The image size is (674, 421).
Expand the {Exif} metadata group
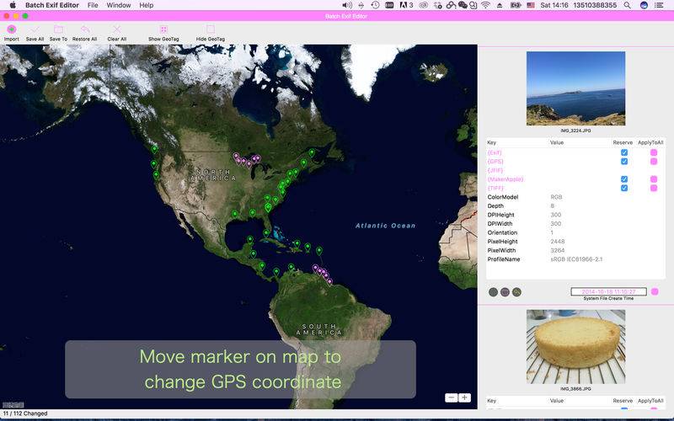[495, 152]
